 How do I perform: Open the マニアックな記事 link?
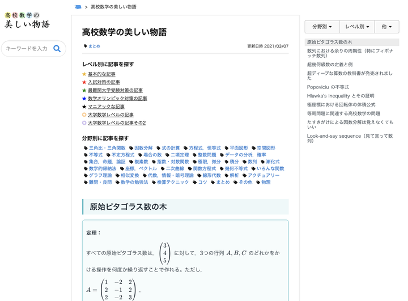point(106,107)
